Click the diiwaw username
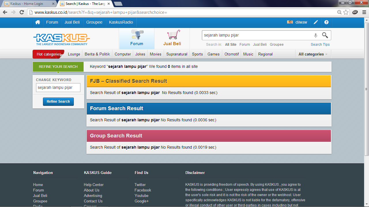369x207 pixels. tap(301, 22)
